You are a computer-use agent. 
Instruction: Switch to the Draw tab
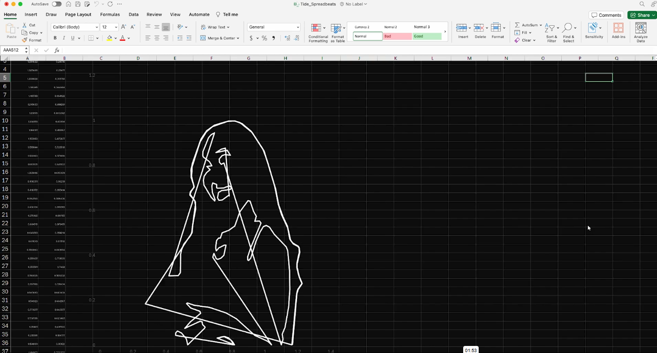(51, 15)
